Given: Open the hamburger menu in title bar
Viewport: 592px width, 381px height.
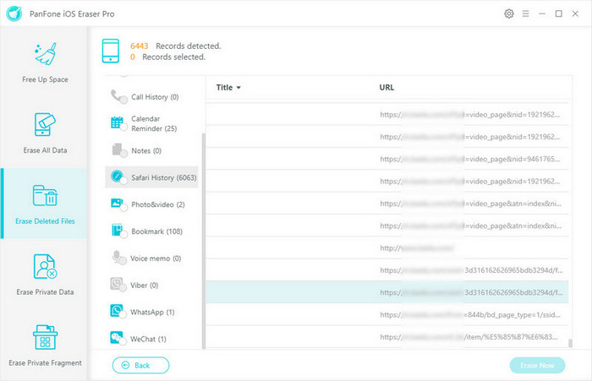Looking at the screenshot, I should 525,14.
